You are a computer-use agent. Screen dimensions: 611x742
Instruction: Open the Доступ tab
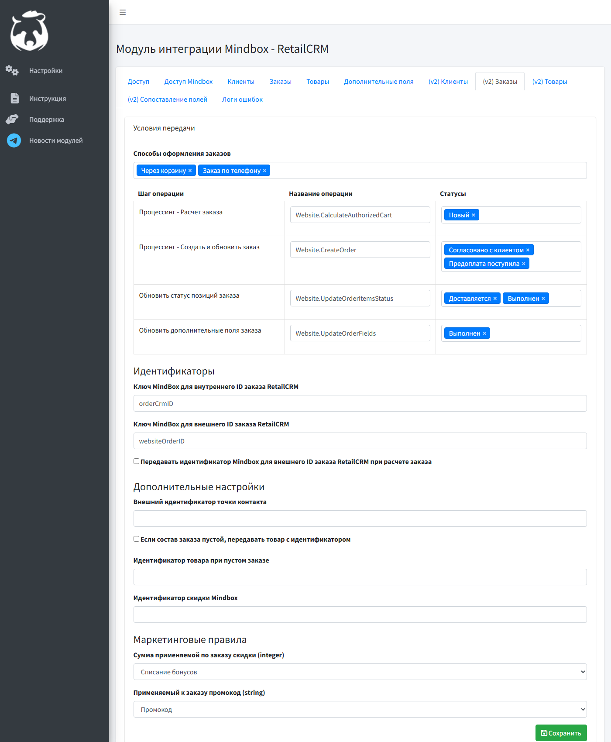click(x=138, y=82)
